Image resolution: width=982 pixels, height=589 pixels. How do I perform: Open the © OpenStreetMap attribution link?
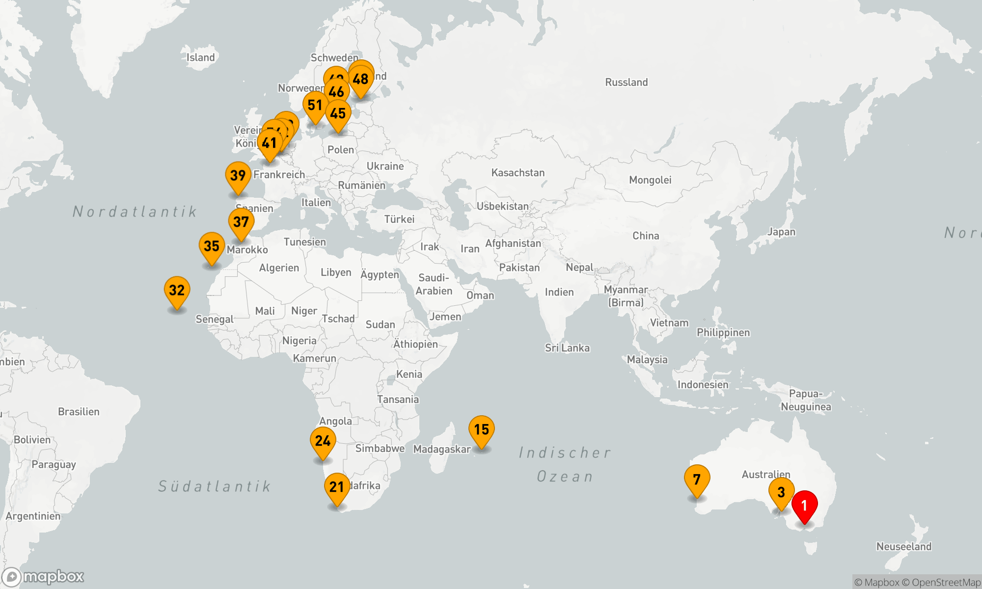[941, 582]
